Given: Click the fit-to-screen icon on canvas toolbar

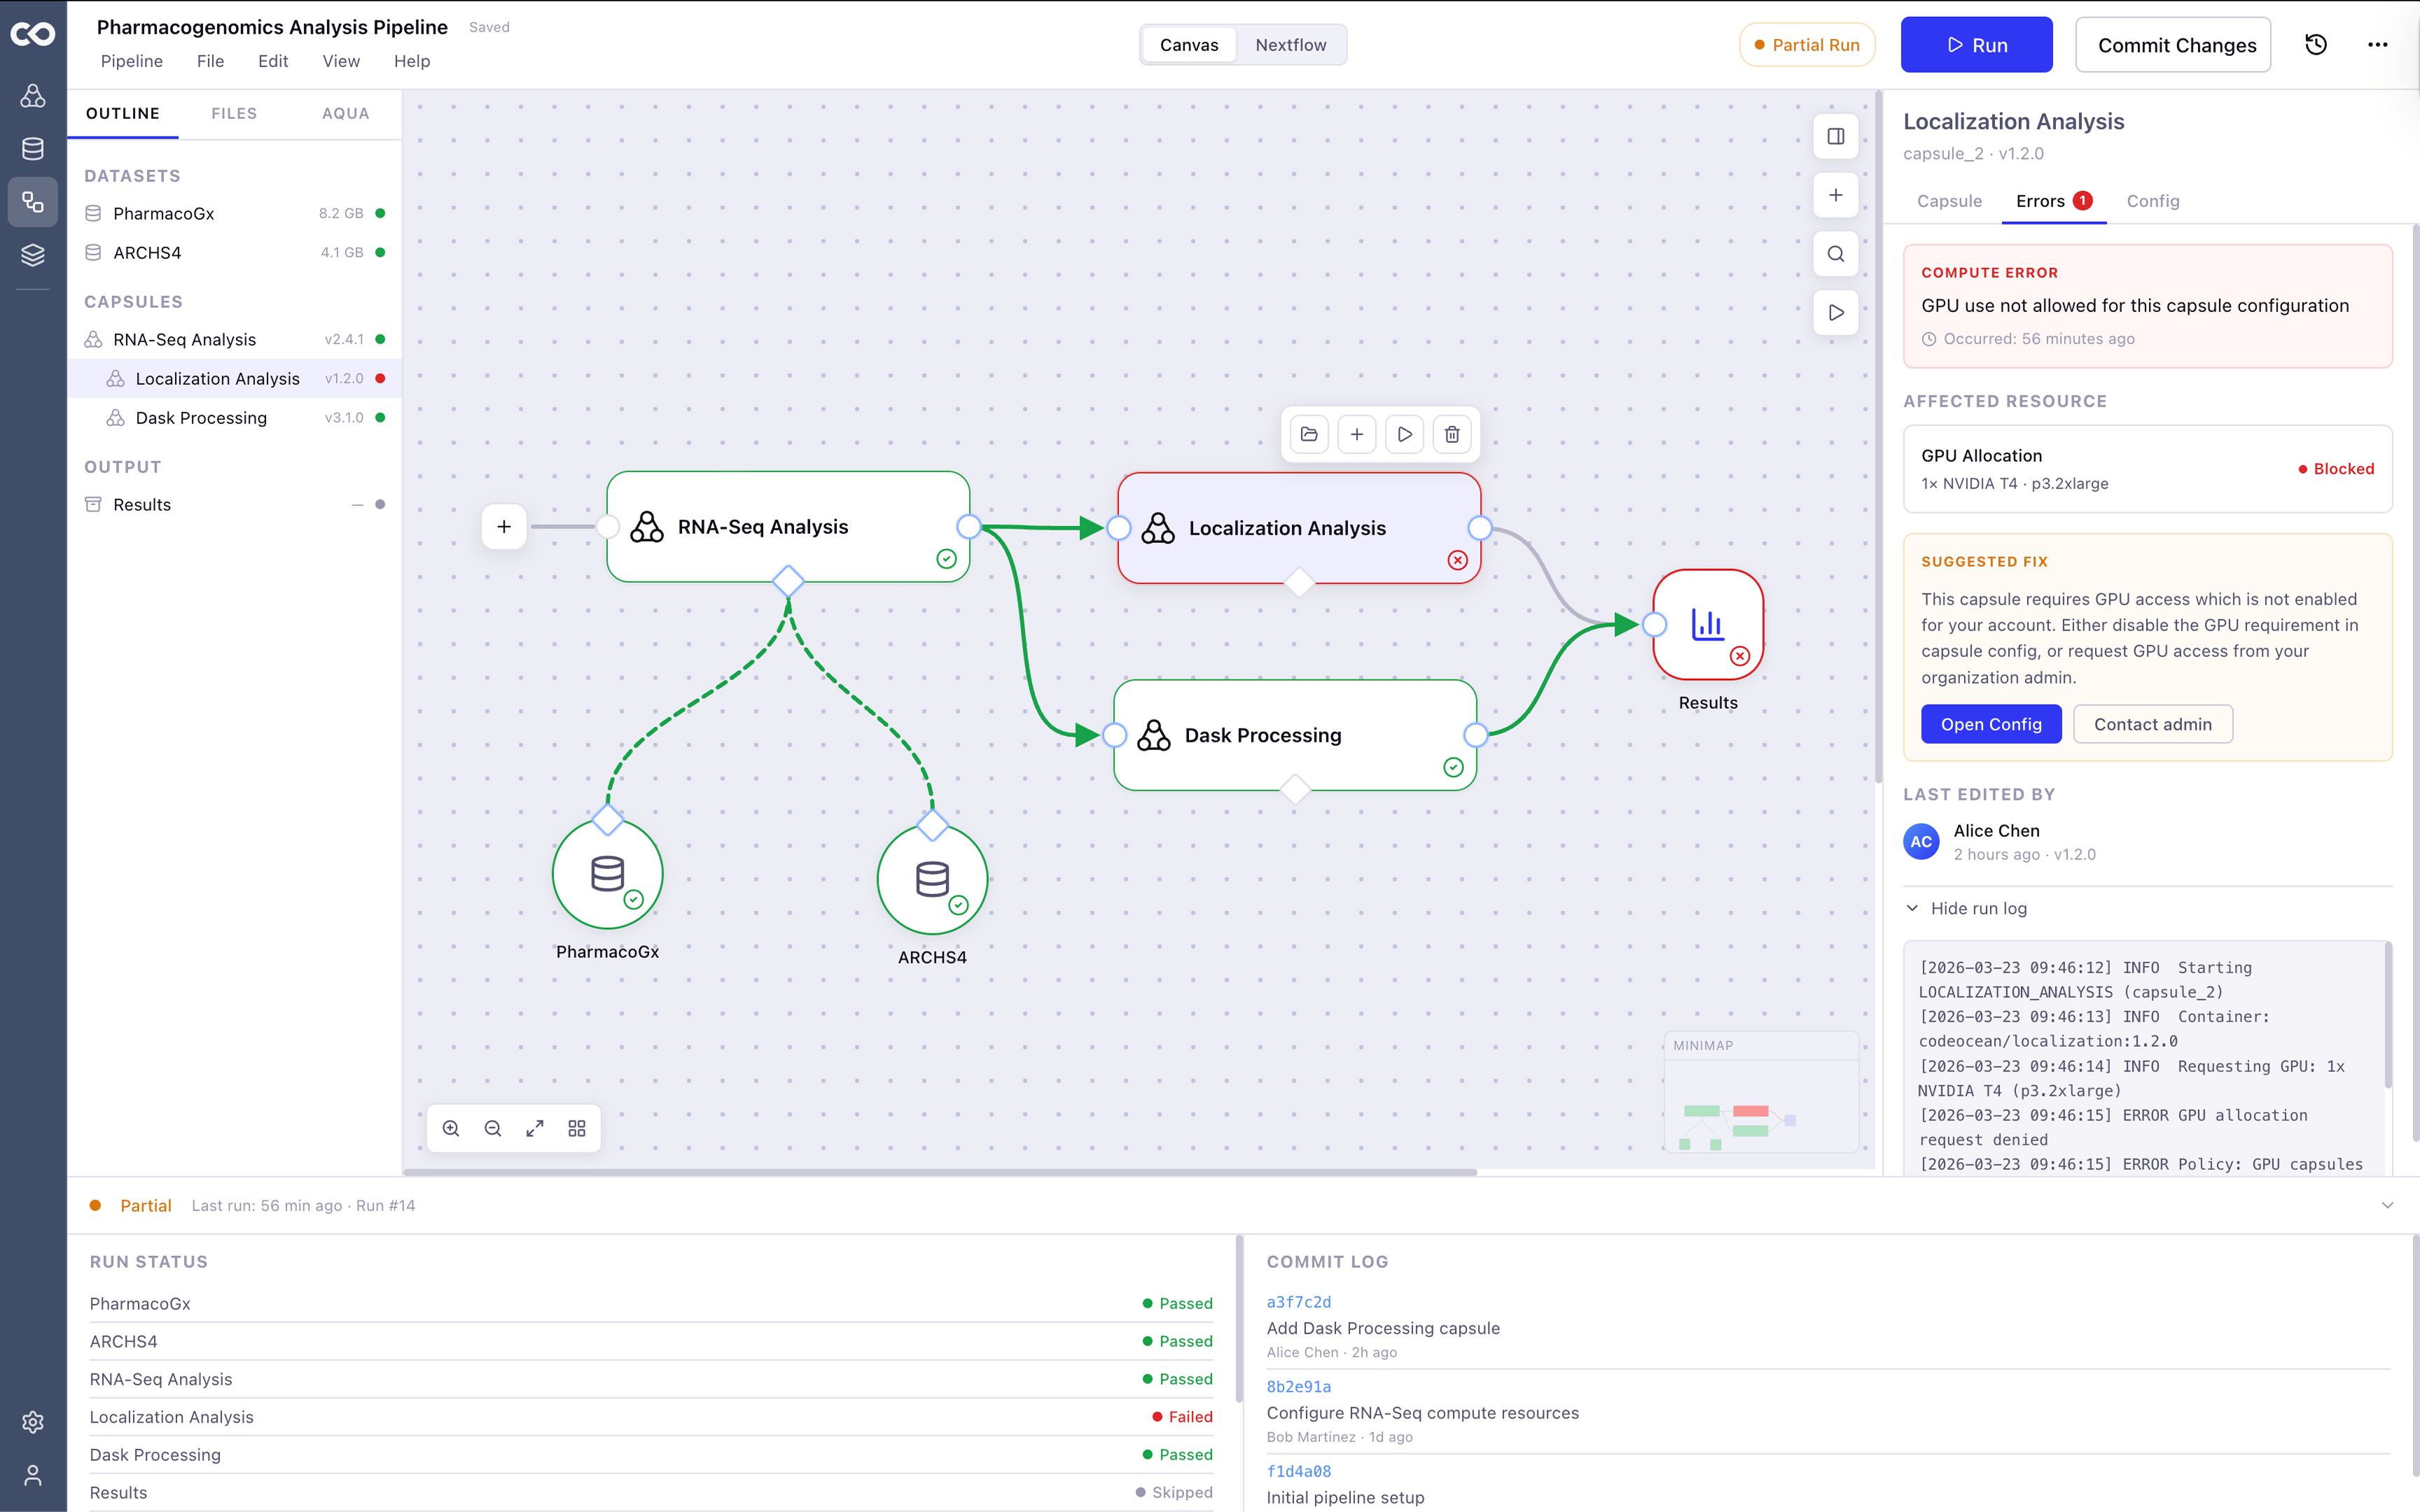Looking at the screenshot, I should 536,1128.
